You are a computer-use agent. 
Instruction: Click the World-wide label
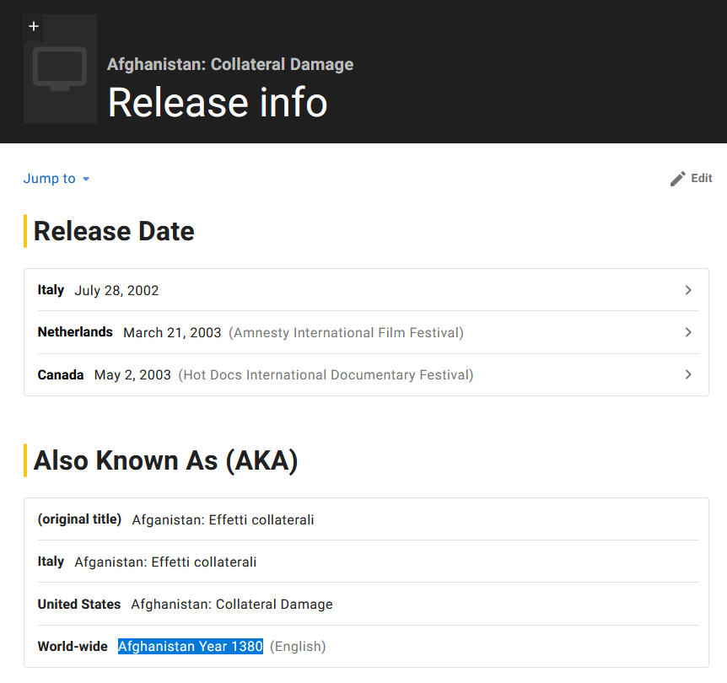coord(73,647)
